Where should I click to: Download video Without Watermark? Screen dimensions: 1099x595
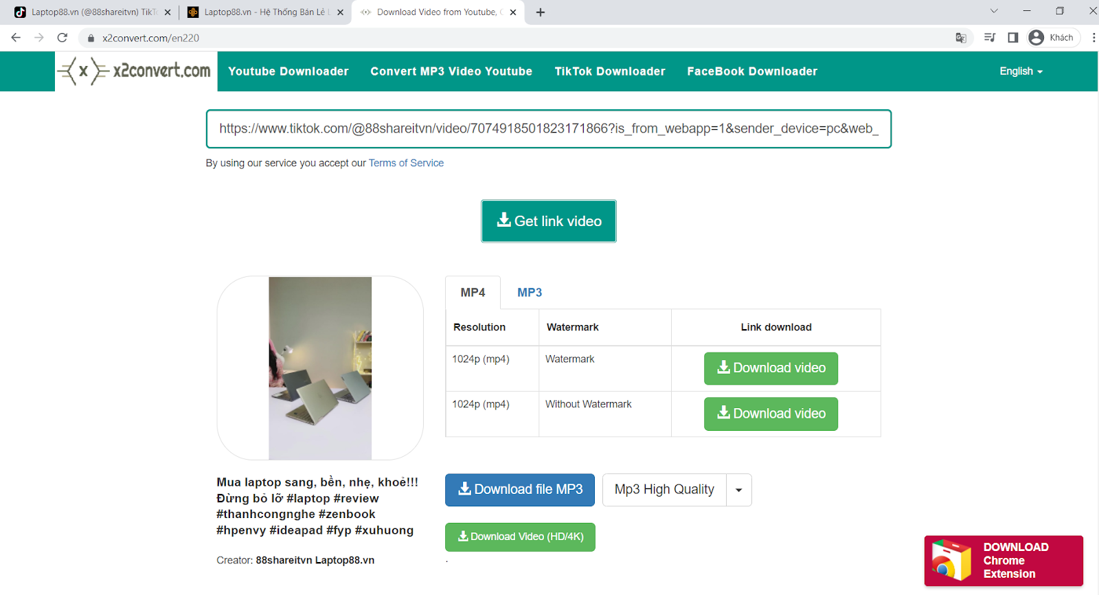pos(771,414)
